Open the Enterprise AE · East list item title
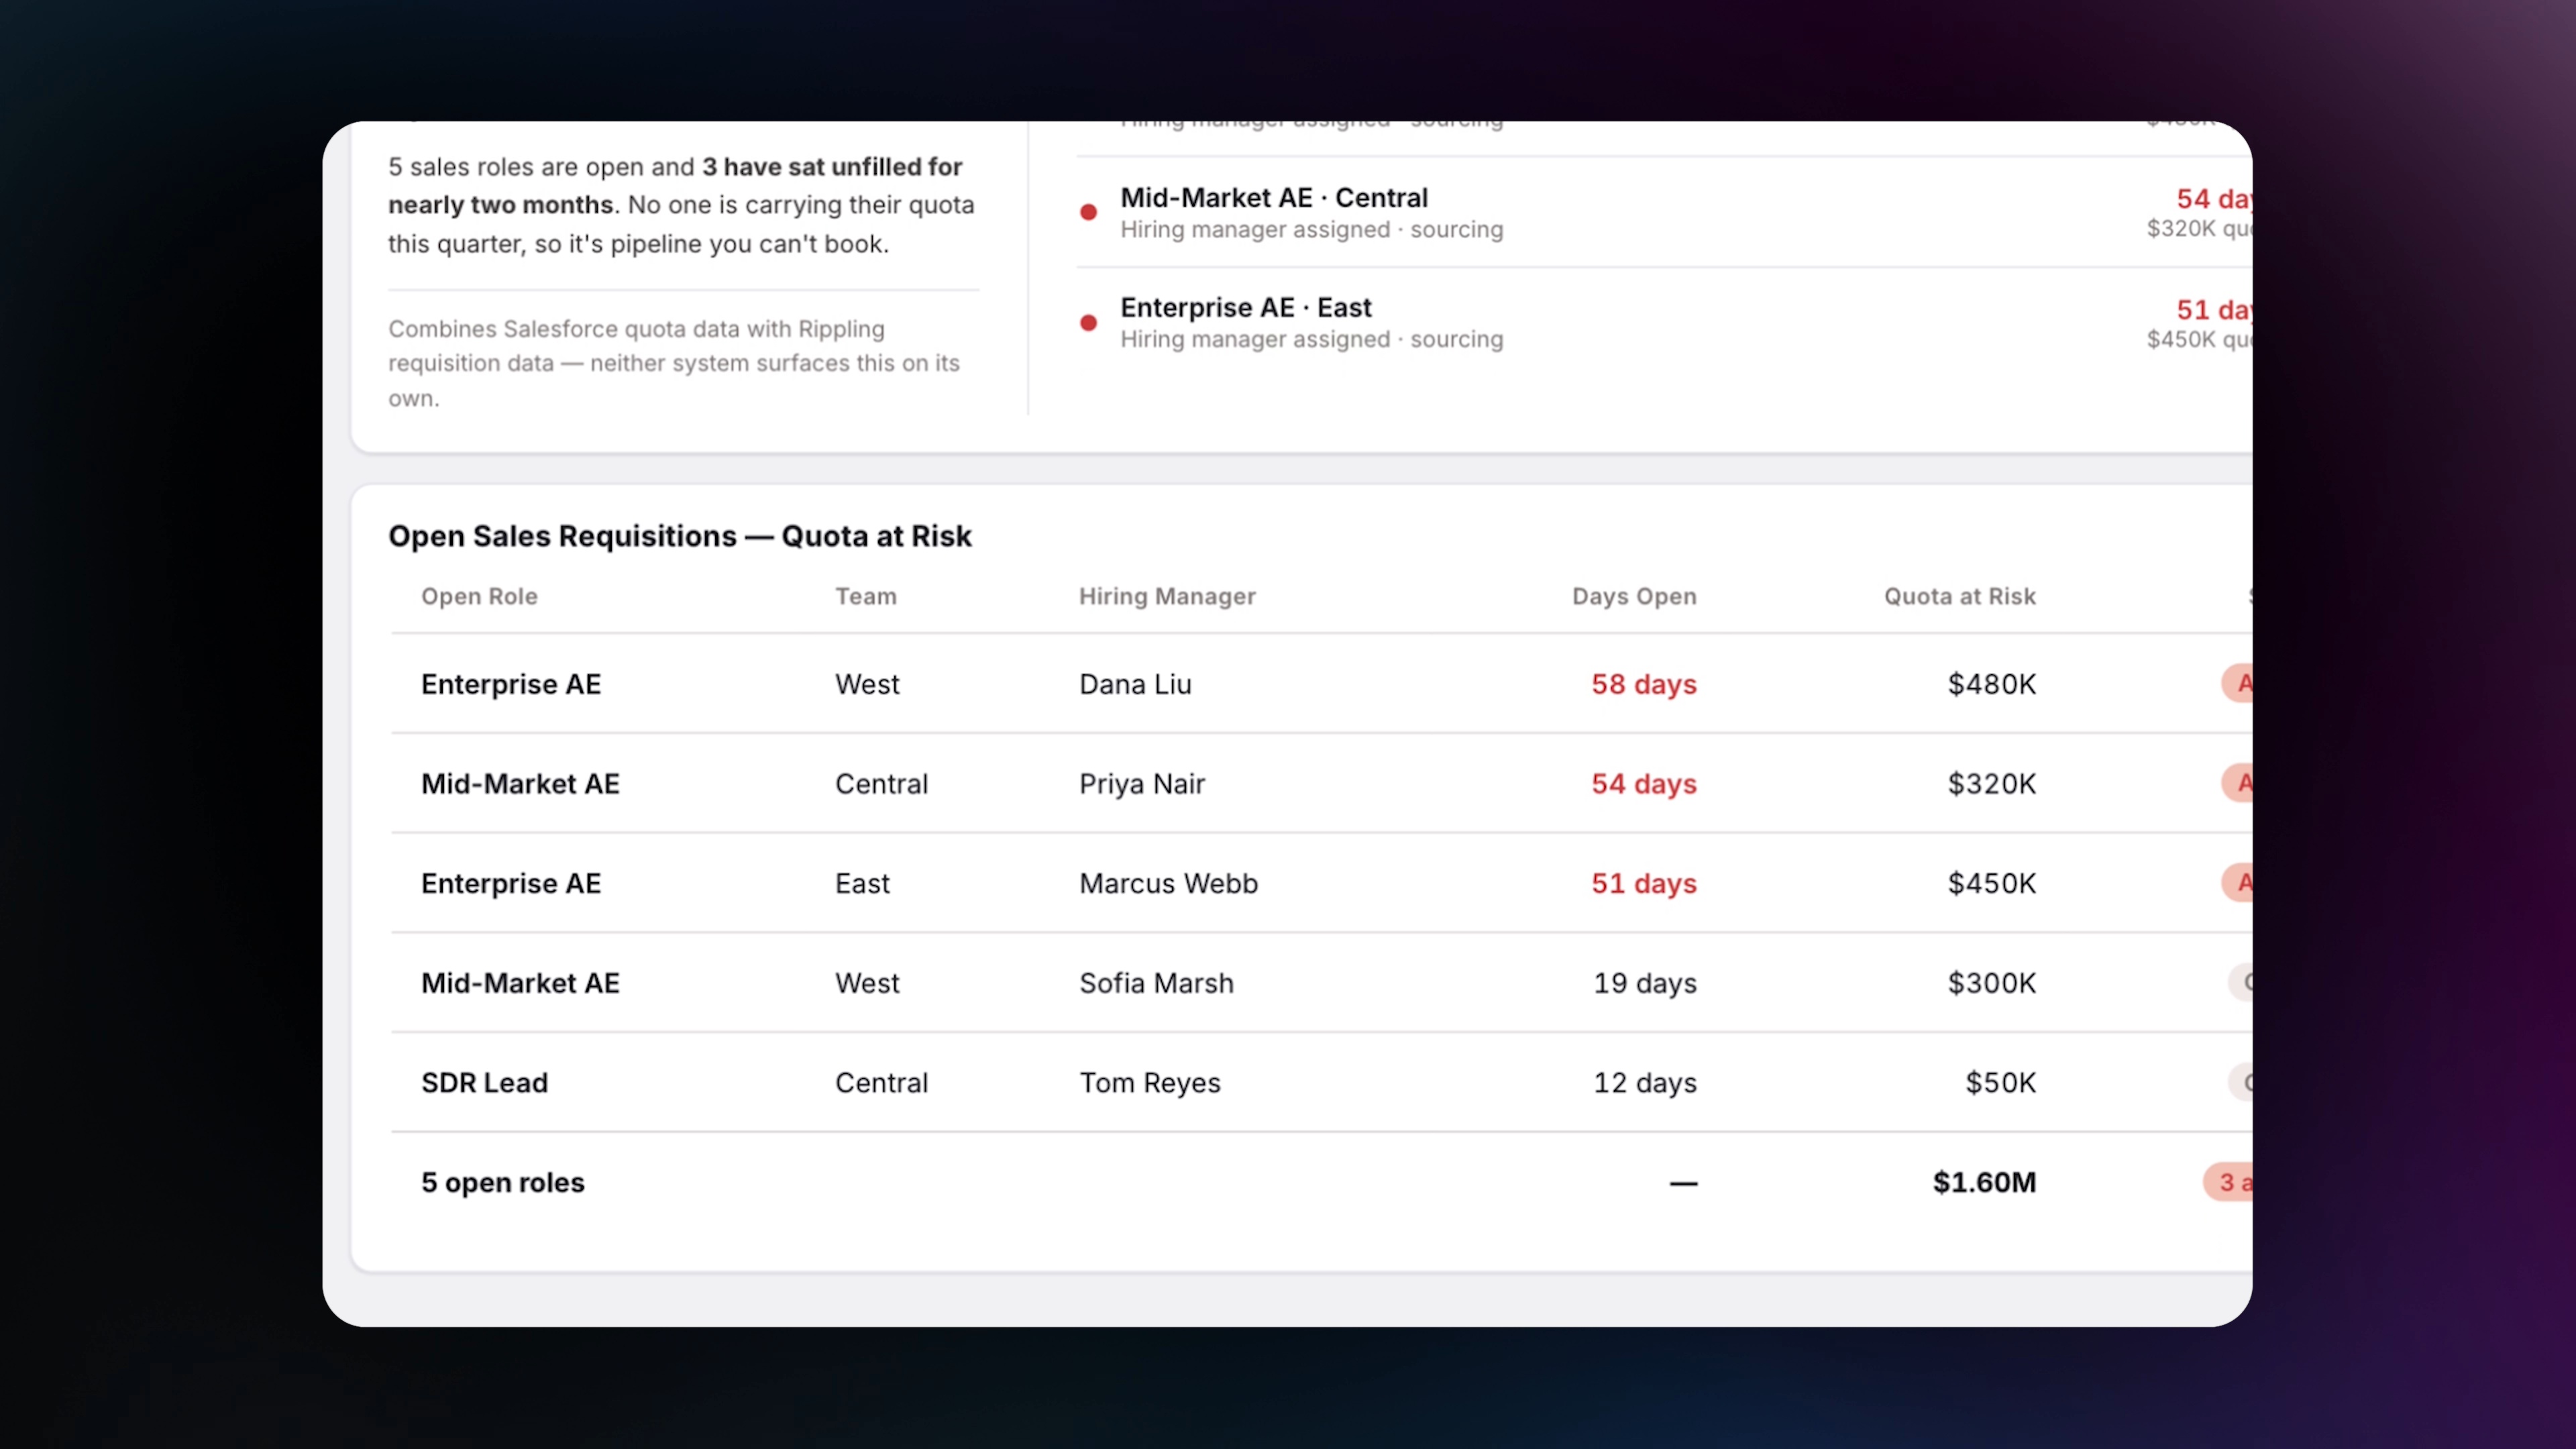 click(x=1246, y=308)
